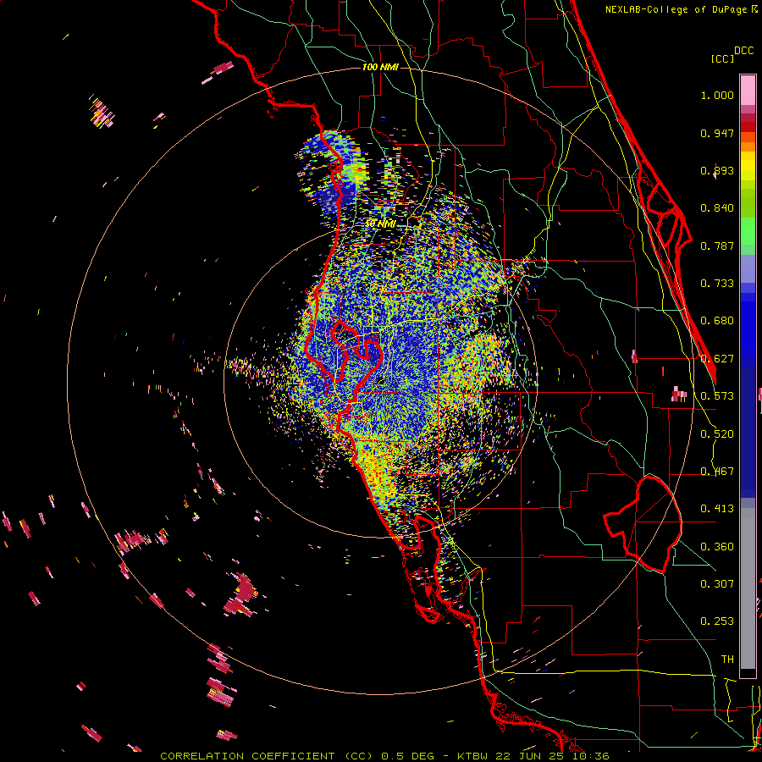Select the 0.893 scale value
This screenshot has height=762, width=762.
(x=717, y=170)
